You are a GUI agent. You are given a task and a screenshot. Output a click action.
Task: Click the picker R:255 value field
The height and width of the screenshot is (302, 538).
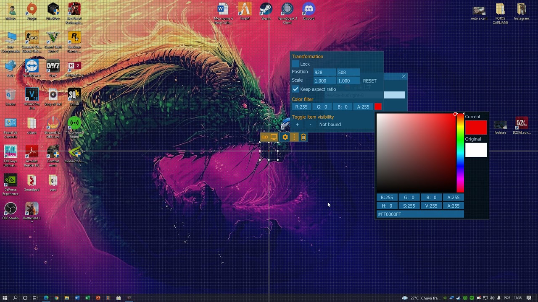coord(387,198)
